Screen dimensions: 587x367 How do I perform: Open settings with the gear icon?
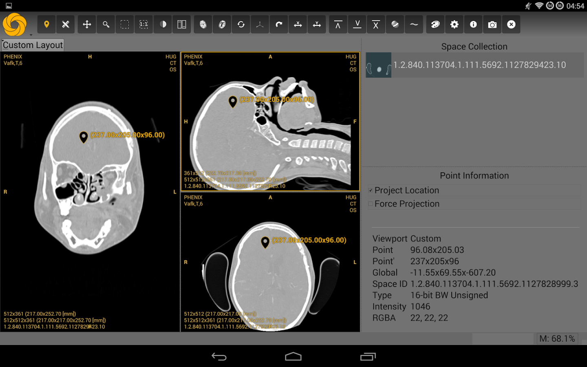point(454,24)
